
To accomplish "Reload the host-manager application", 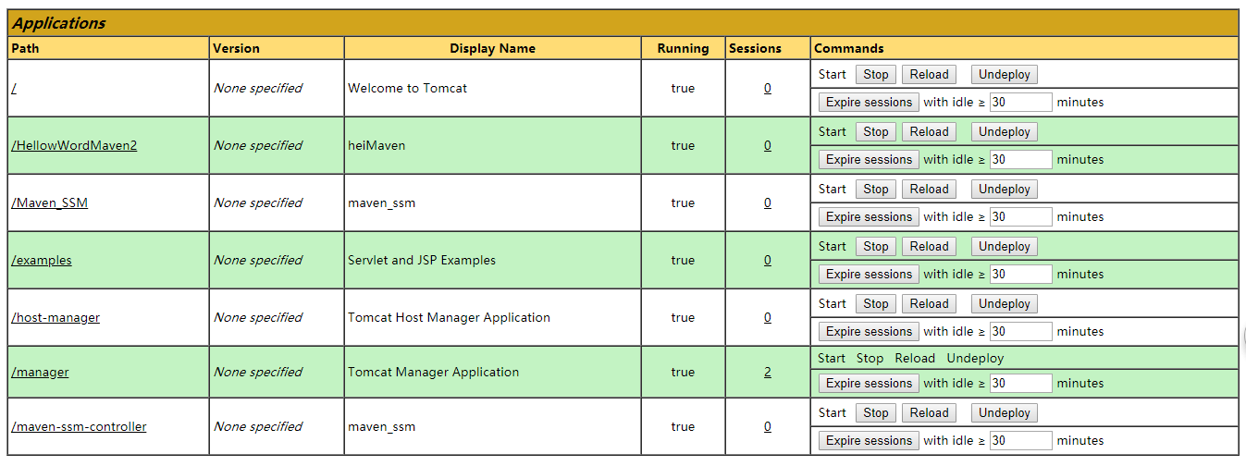I will pos(929,303).
